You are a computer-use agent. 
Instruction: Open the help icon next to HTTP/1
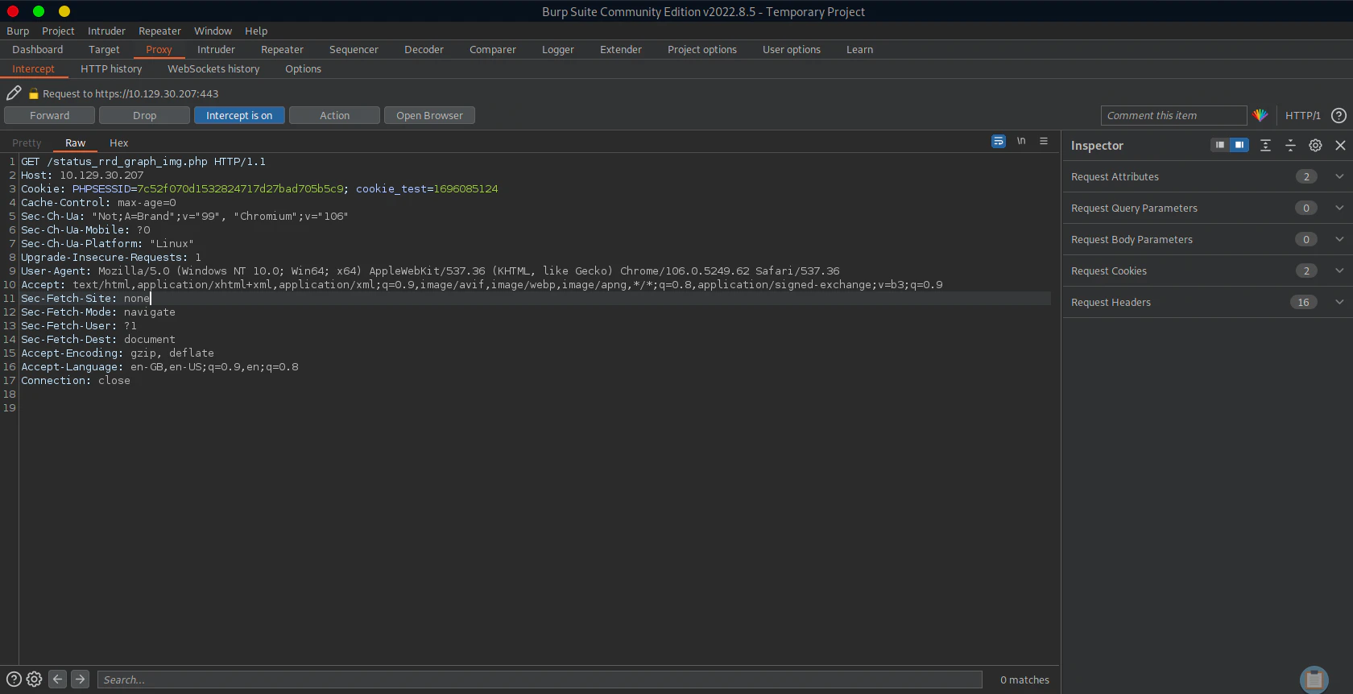click(x=1339, y=115)
